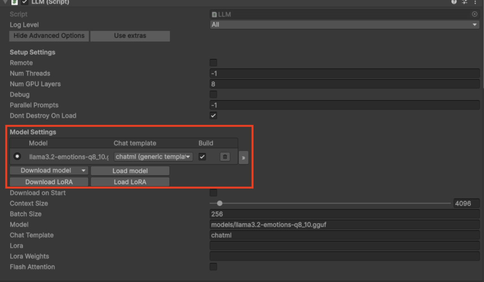Enable Flash Attention
The width and height of the screenshot is (484, 282).
click(x=213, y=266)
